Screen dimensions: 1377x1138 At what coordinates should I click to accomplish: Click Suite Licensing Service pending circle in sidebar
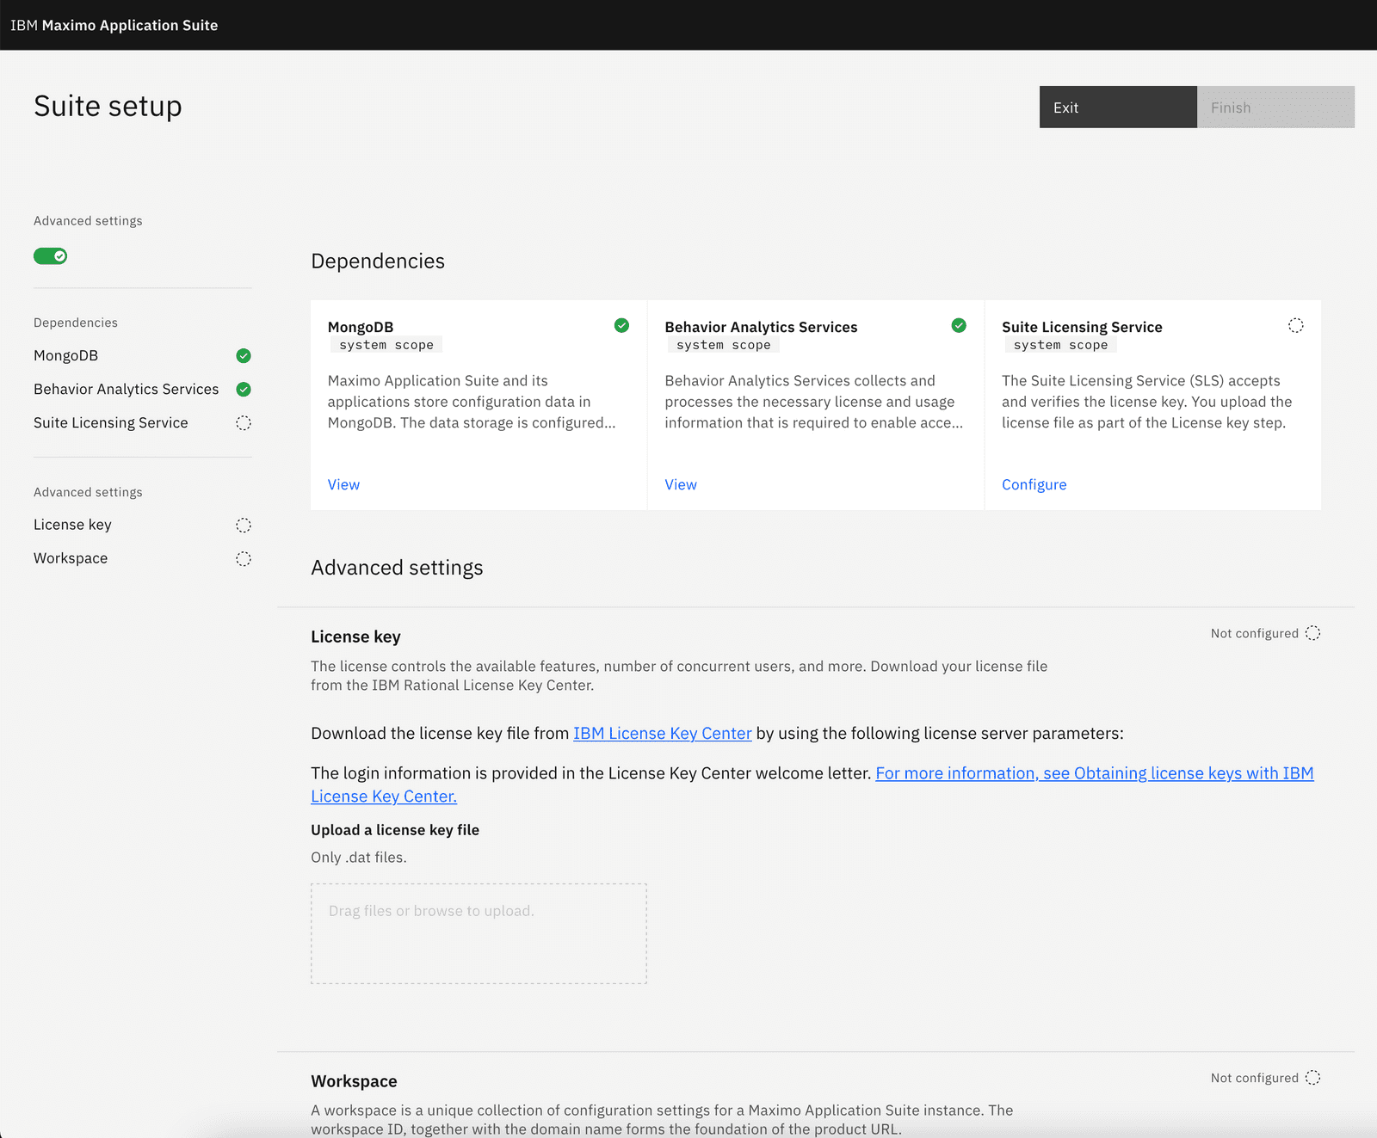coord(244,422)
